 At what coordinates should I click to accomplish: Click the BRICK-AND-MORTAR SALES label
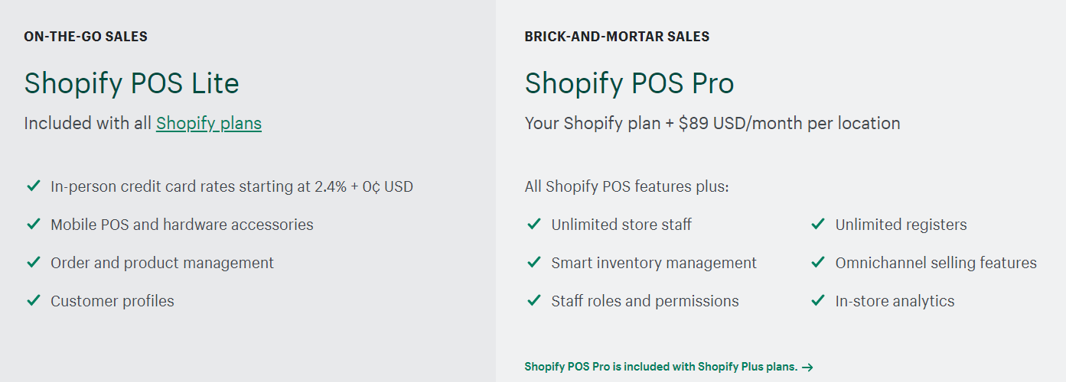(x=617, y=36)
